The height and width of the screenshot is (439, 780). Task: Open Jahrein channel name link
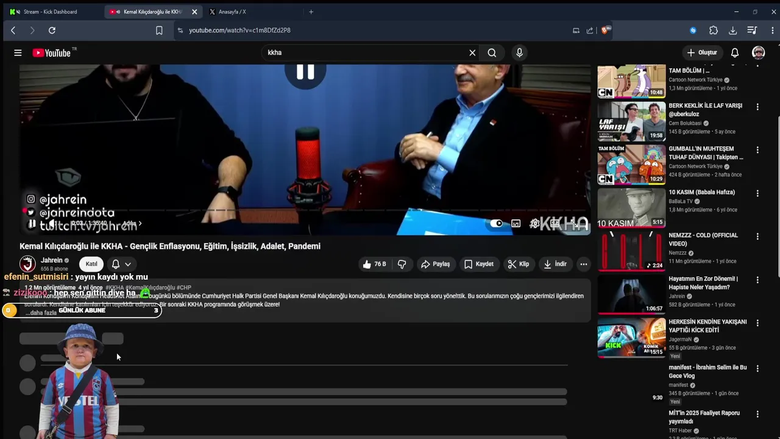coord(52,260)
